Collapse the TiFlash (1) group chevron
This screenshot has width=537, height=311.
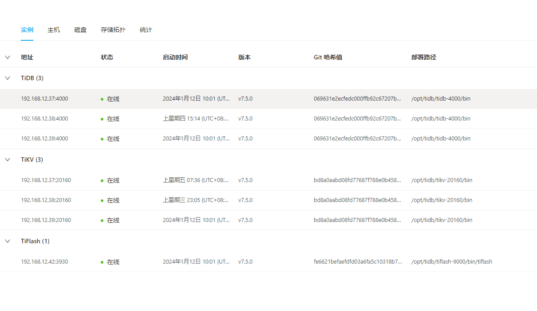8,241
